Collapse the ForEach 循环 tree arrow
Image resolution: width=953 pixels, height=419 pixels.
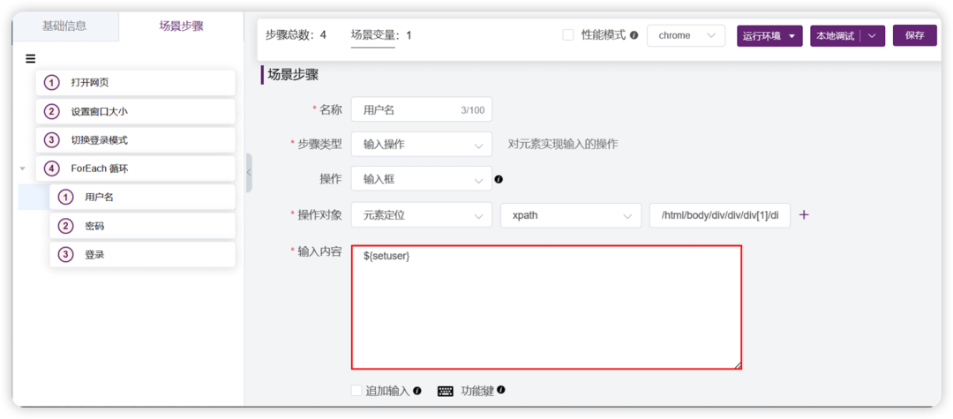22,168
